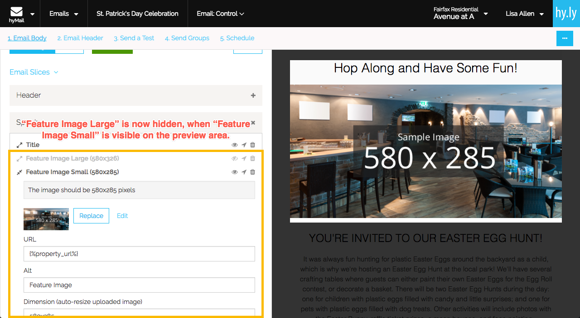Click the small 580x285 image thumbnail
The image size is (580, 318).
(46, 219)
